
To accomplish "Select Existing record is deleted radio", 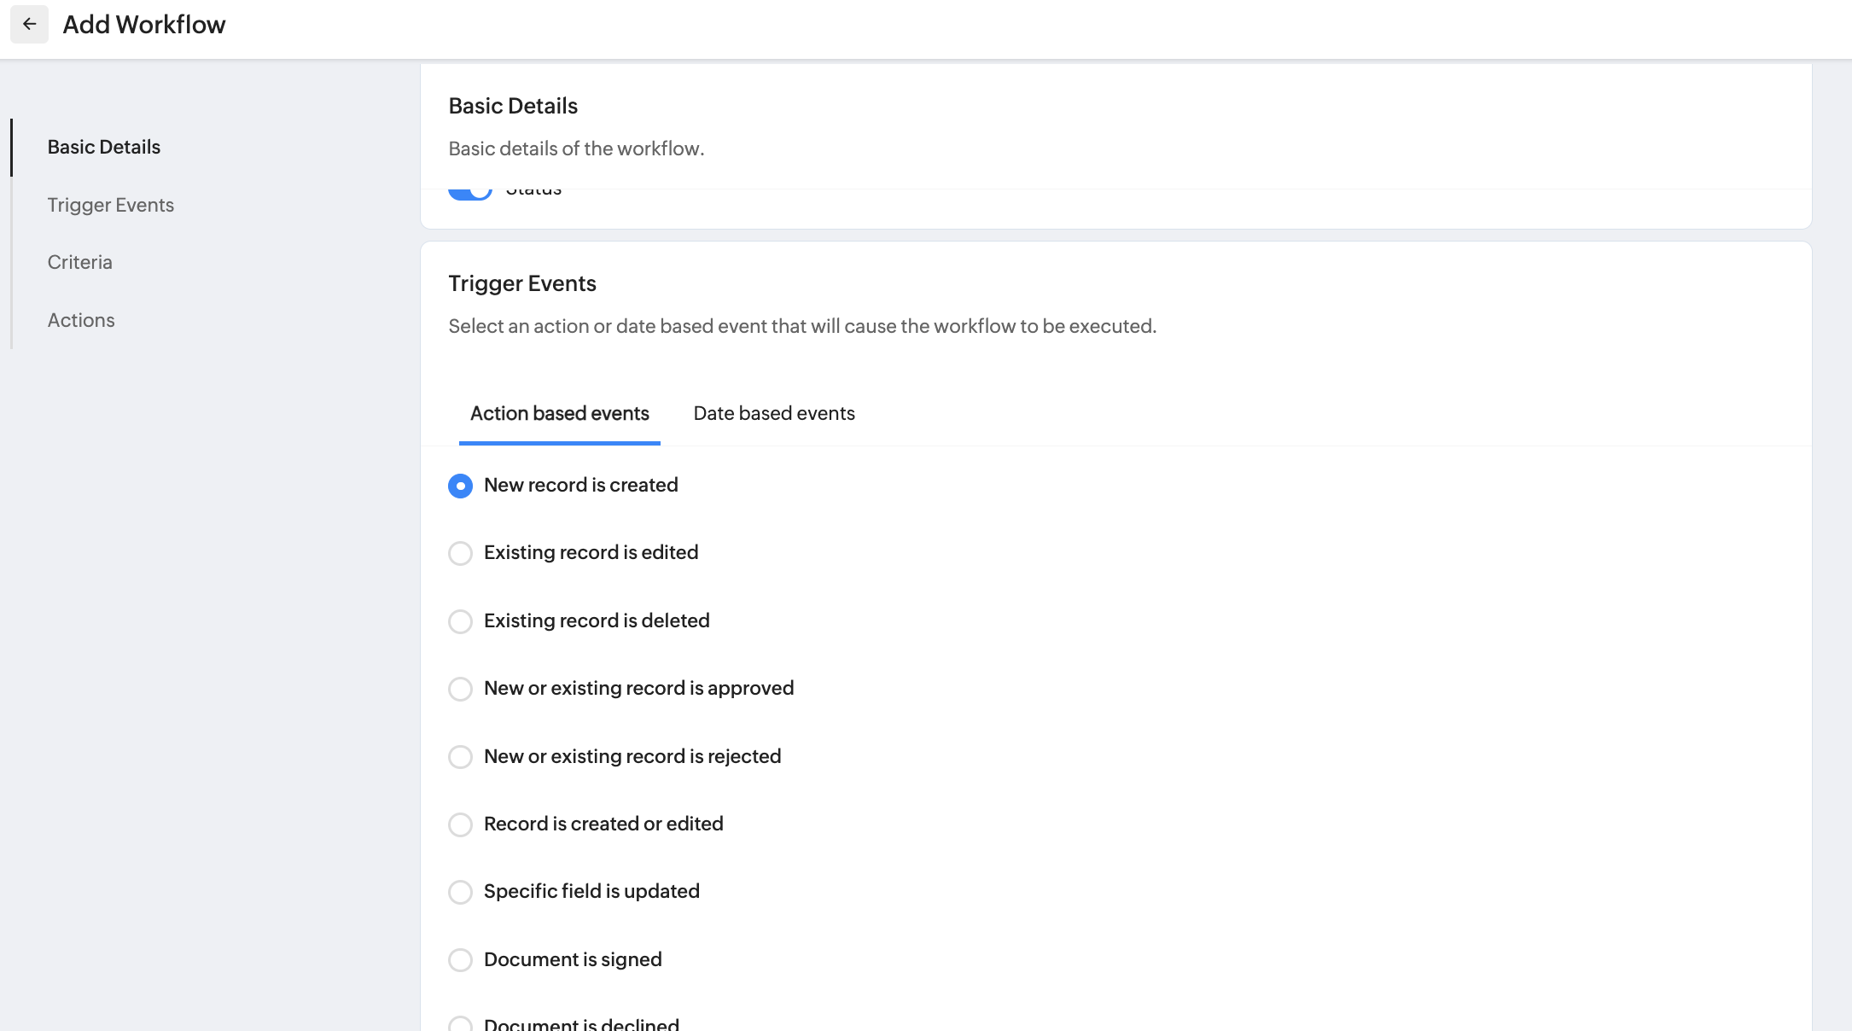I will (460, 621).
